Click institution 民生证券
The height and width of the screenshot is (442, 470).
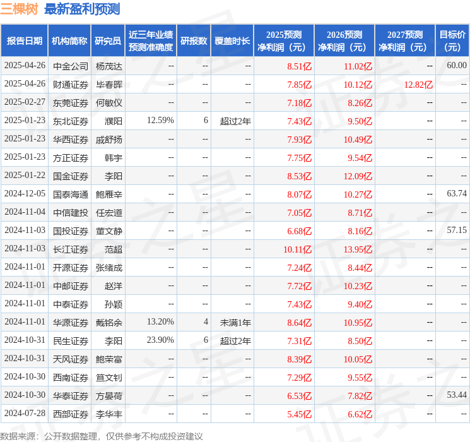point(71,341)
